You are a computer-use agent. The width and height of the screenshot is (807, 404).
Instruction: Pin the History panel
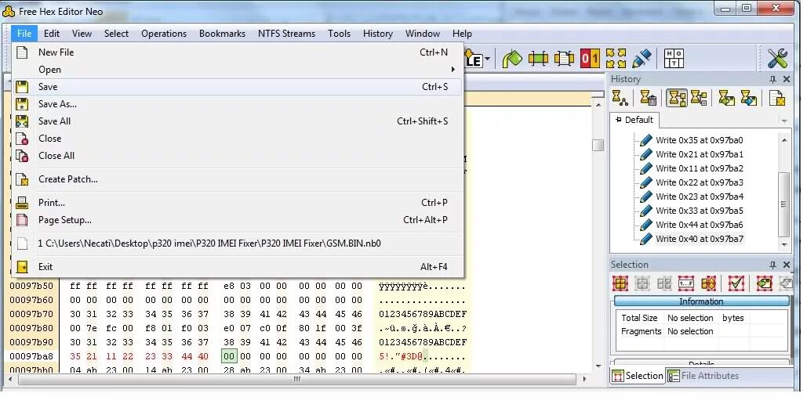[772, 79]
